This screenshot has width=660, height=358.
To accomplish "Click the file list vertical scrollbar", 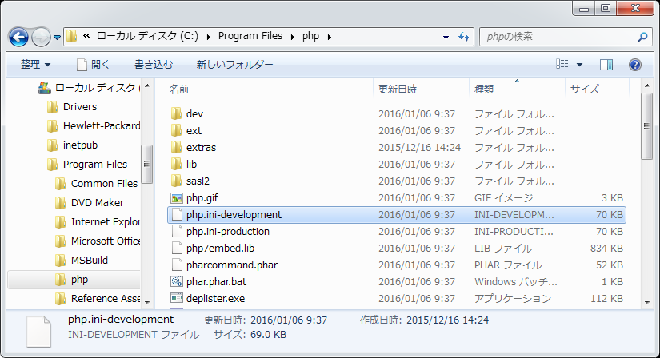I will click(x=647, y=200).
